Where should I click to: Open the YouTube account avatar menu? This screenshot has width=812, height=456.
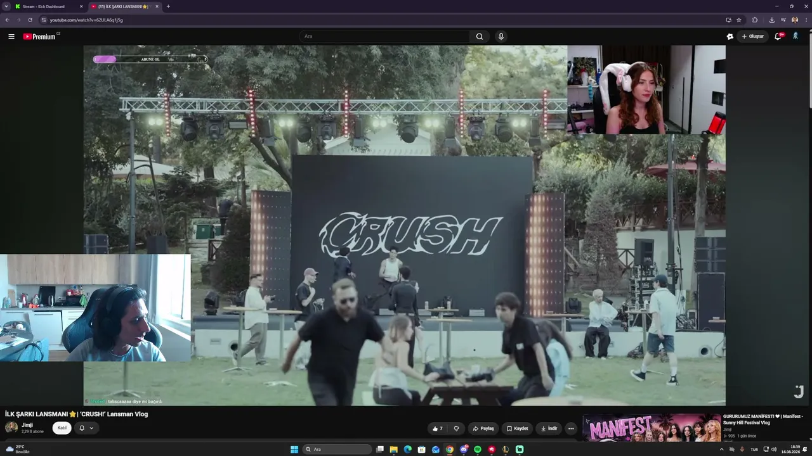coord(796,37)
